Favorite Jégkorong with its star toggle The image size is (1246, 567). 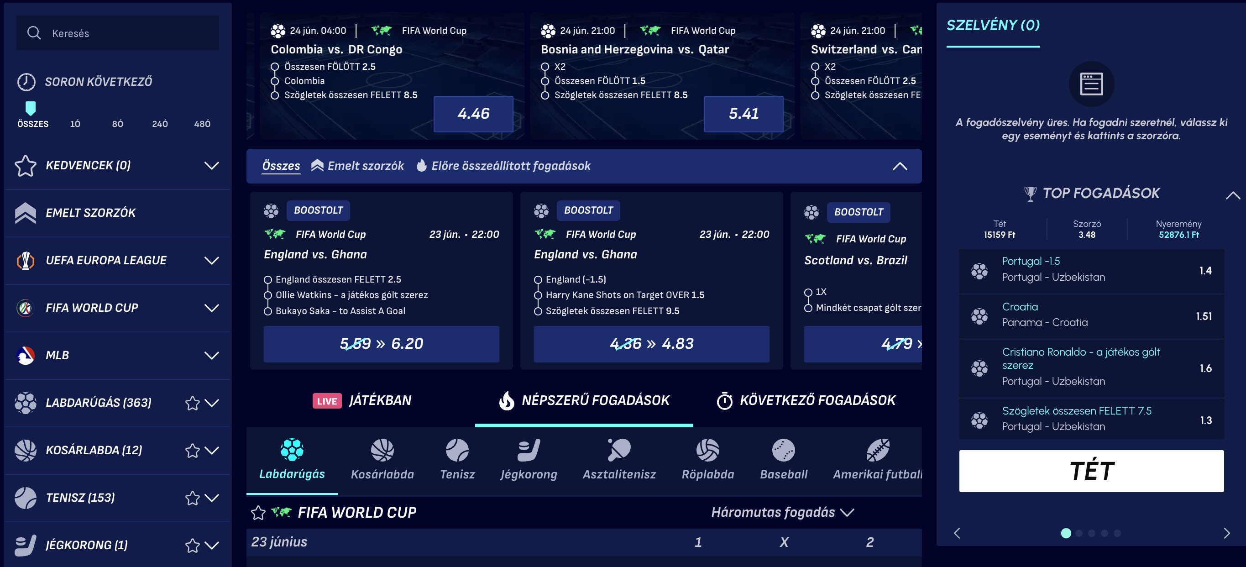[193, 545]
